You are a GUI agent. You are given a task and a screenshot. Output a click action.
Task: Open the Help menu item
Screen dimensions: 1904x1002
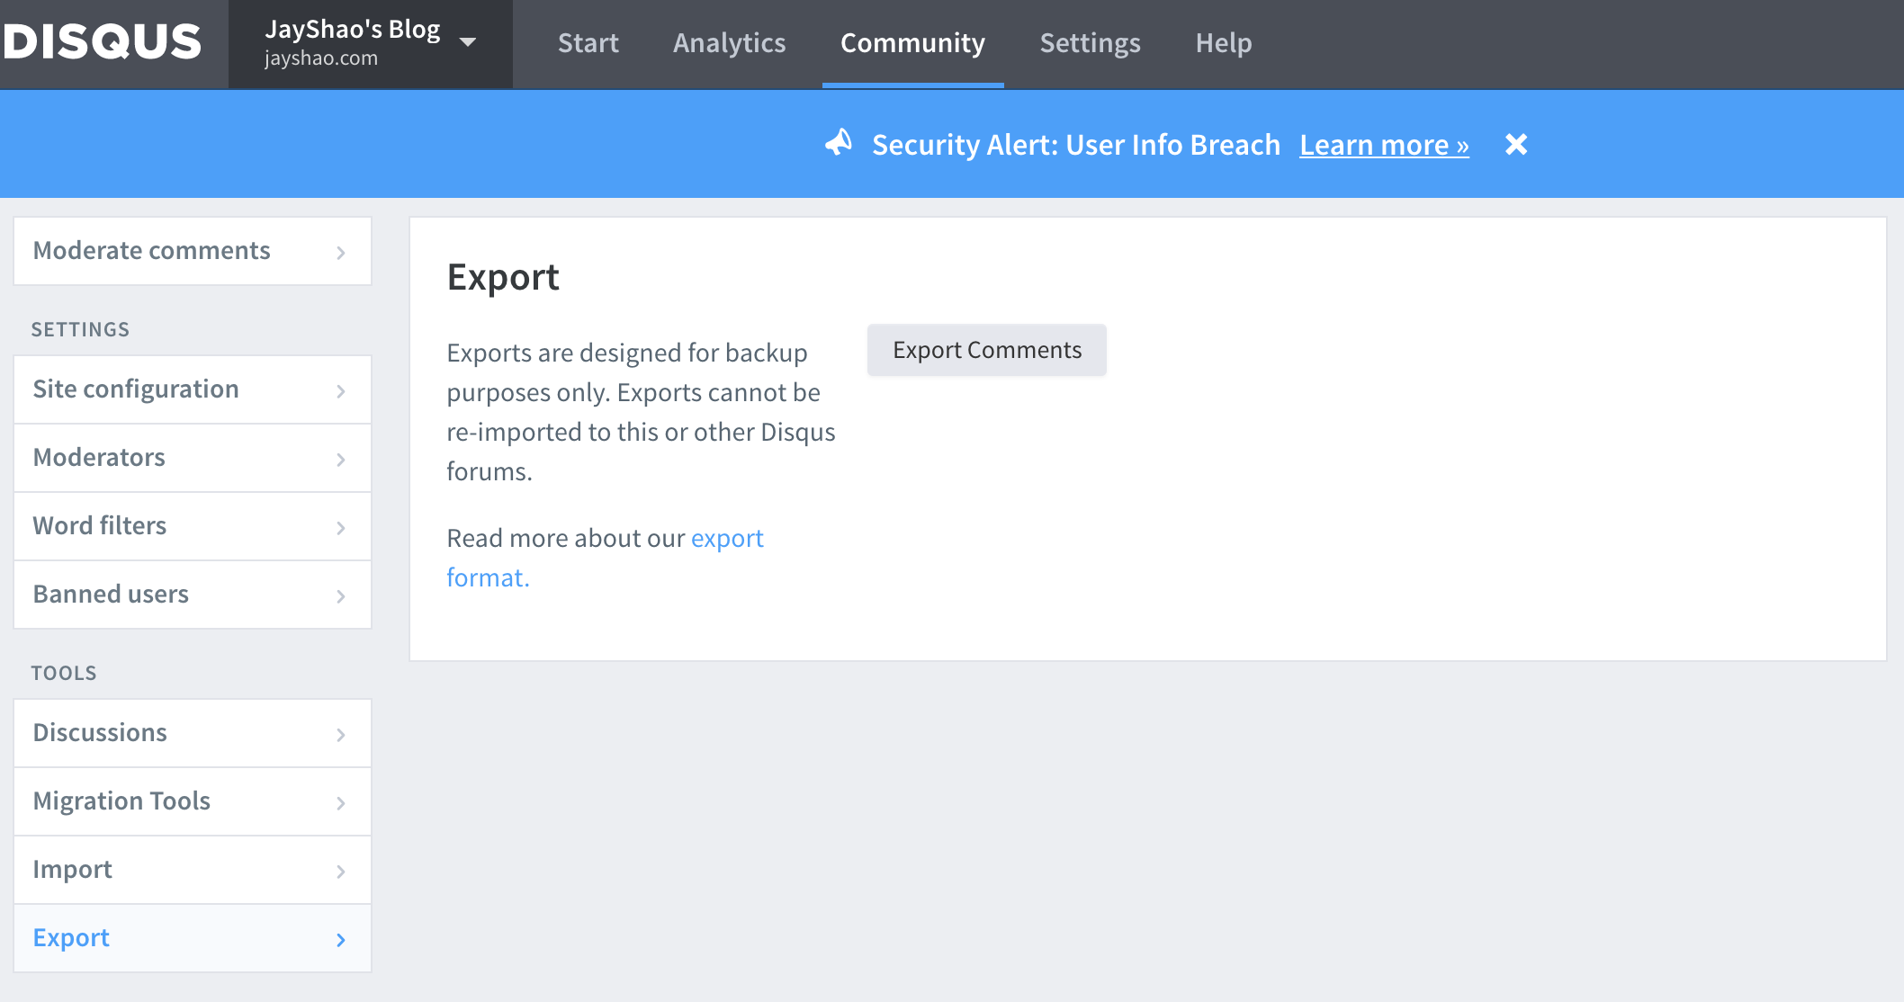point(1223,43)
